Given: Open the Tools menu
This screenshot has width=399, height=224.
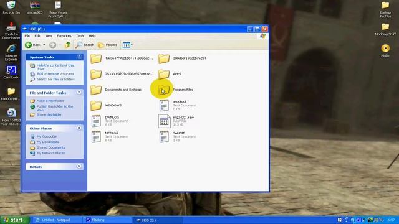Looking at the screenshot, I should [x=80, y=36].
